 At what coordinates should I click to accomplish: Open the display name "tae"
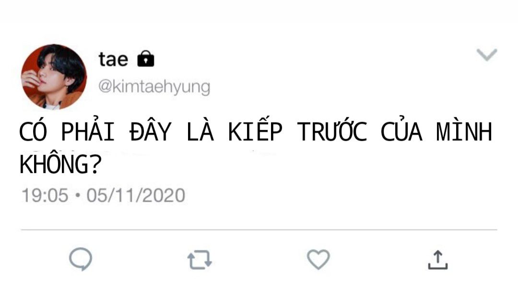tap(113, 59)
